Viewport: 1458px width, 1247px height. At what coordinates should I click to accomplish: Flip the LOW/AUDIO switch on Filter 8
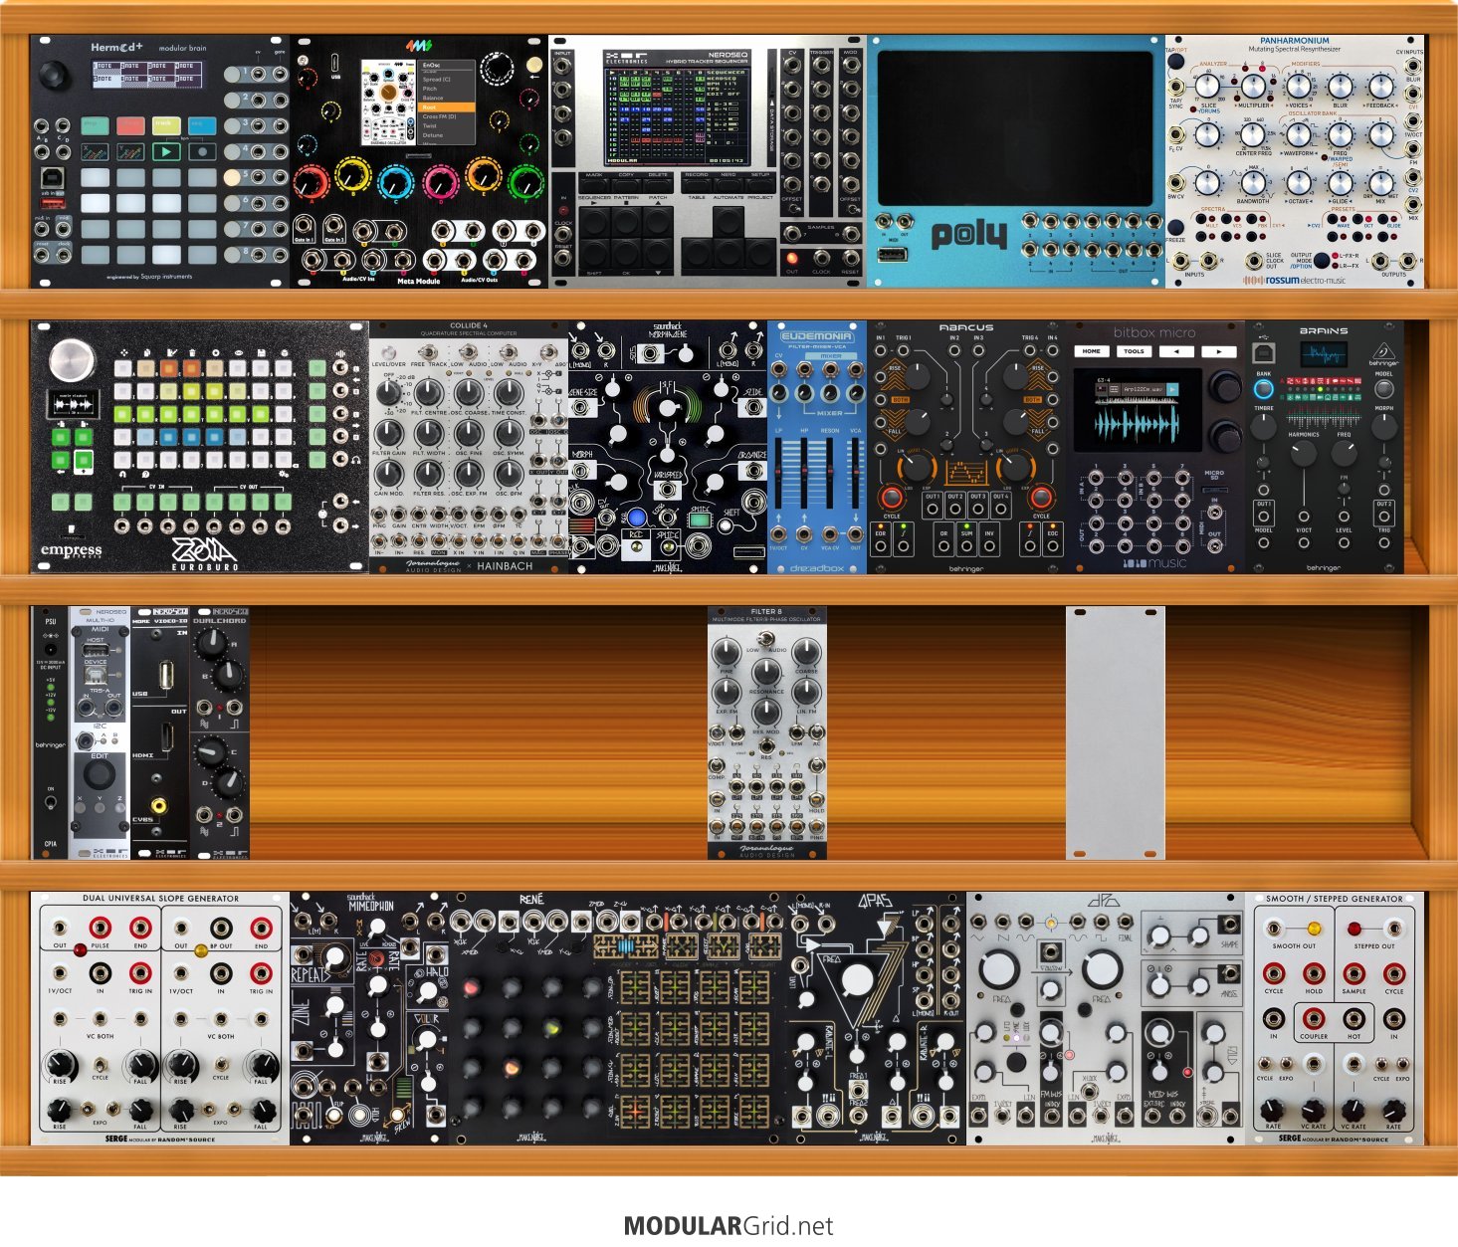pos(765,639)
